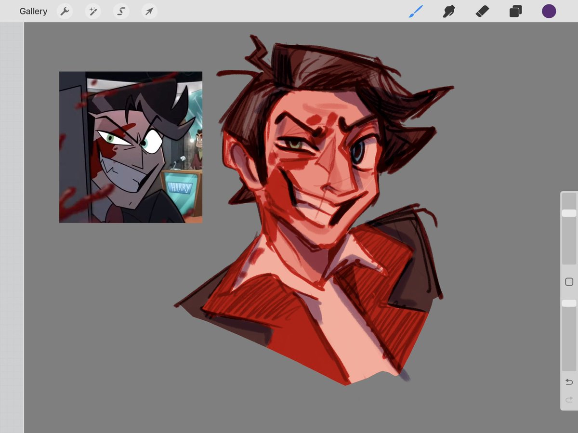Activate the Transform arrow tool
Viewport: 578px width, 433px height.
(150, 12)
